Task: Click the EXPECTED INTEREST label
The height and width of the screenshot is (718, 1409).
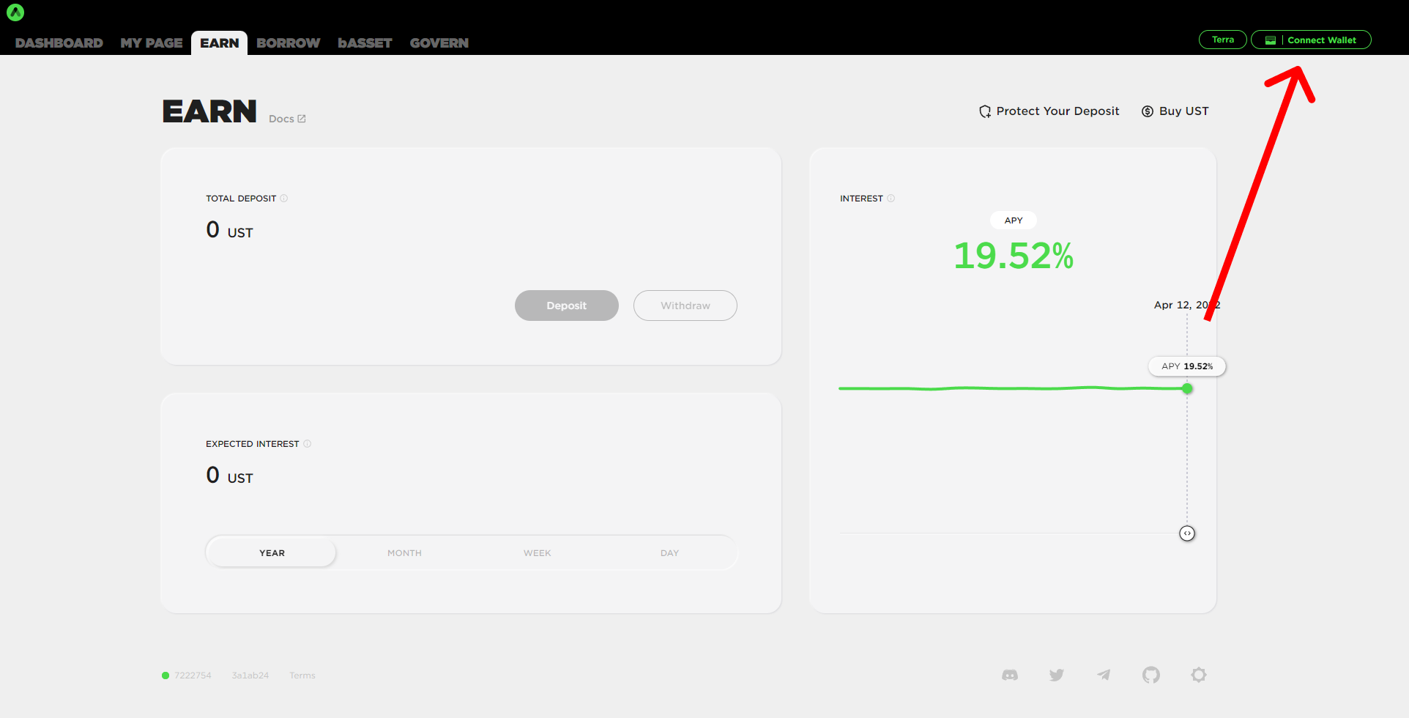Action: coord(253,444)
